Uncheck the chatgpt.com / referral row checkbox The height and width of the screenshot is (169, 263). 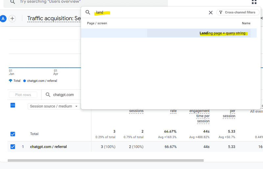13,147
